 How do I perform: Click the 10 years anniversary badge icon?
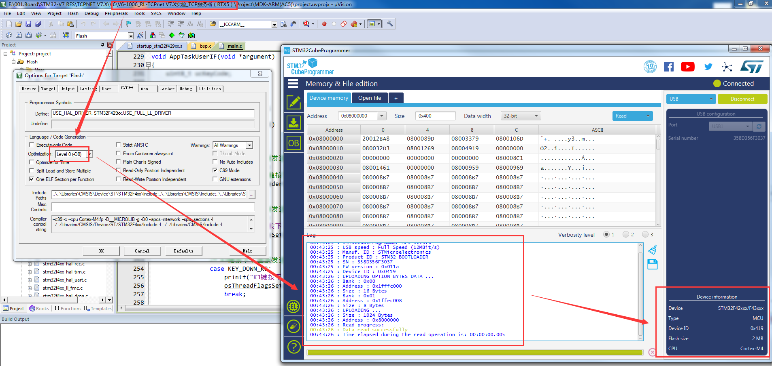click(x=650, y=67)
